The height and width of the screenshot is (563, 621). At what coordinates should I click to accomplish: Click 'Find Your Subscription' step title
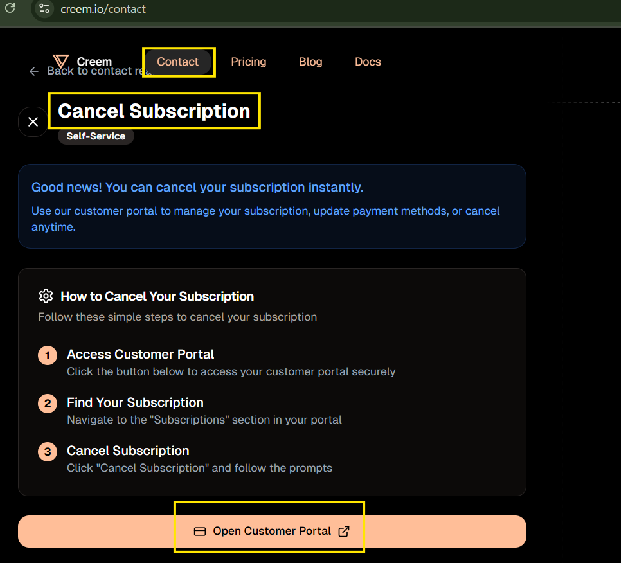point(135,402)
